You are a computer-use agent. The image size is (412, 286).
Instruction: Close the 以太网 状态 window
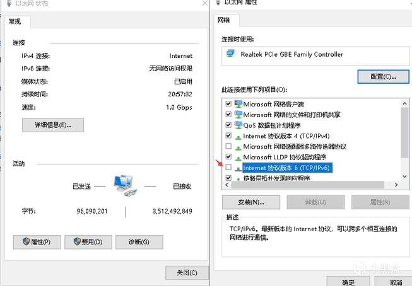[204, 3]
